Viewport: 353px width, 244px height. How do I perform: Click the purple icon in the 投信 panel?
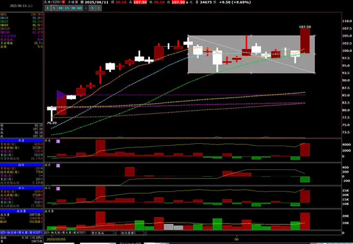click(x=58, y=166)
